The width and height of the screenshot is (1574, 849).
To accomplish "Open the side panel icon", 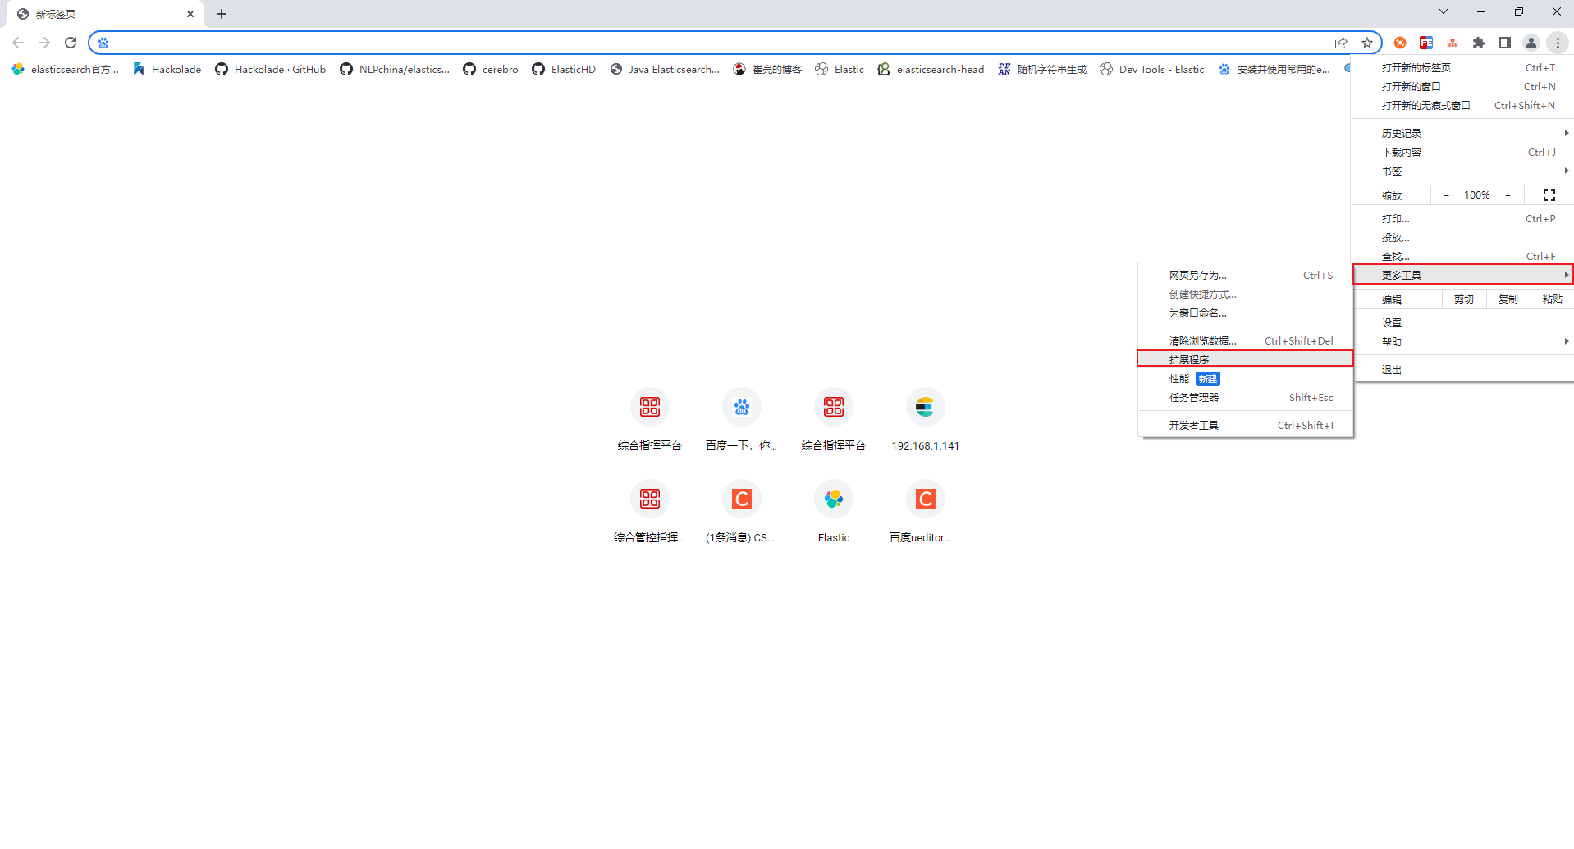I will click(x=1505, y=43).
